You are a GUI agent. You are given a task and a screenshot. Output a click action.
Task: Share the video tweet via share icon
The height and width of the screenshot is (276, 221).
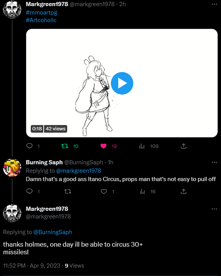(183, 146)
